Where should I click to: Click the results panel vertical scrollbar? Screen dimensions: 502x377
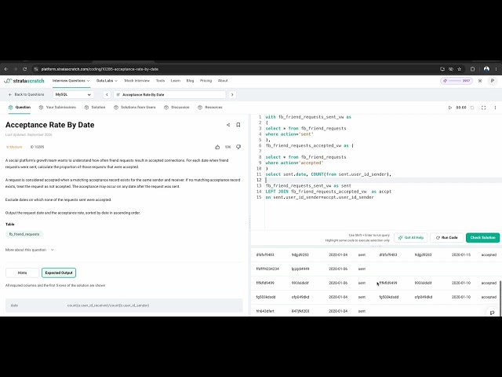[x=500, y=298]
